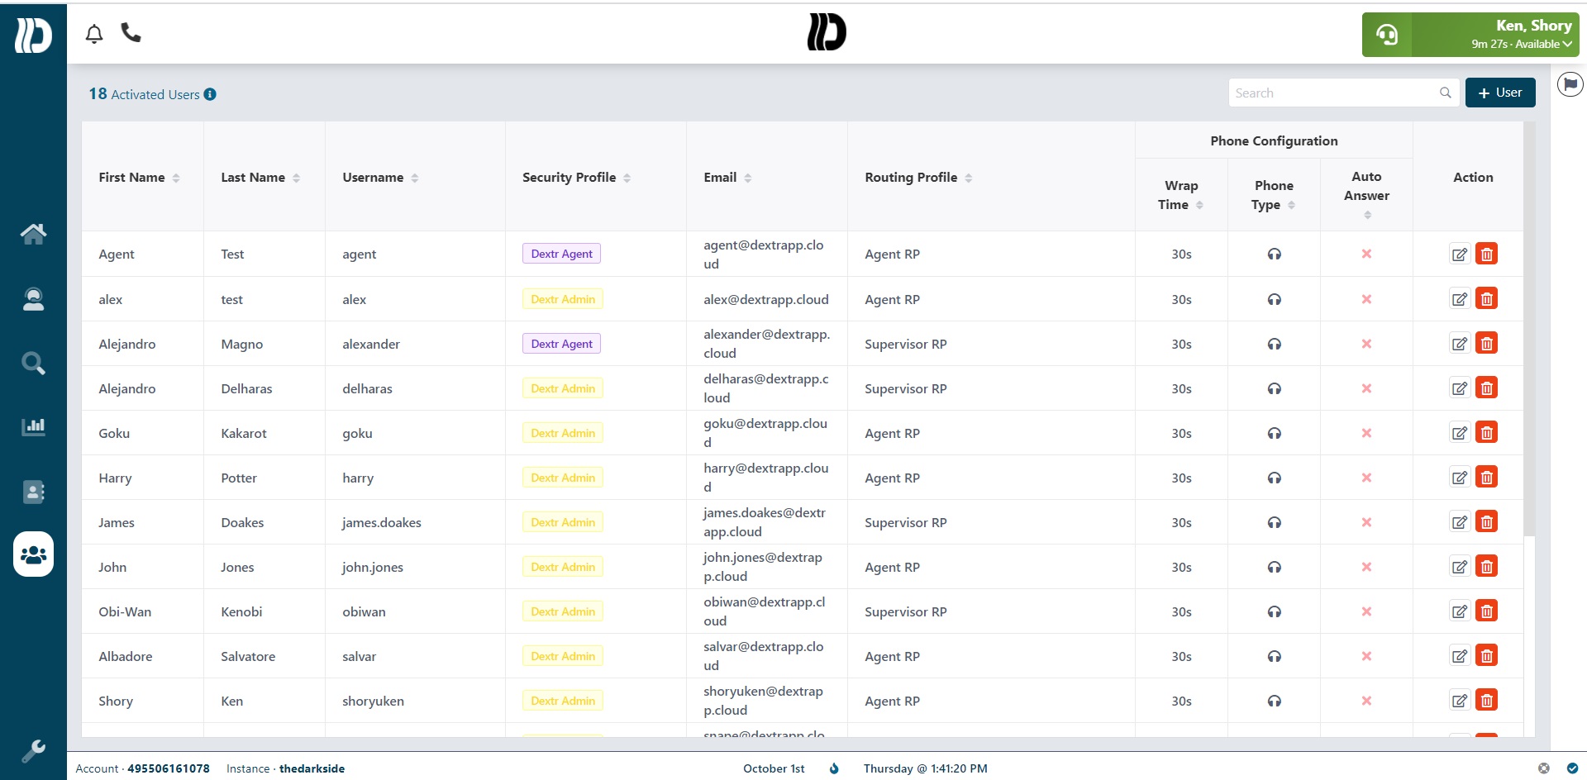The width and height of the screenshot is (1587, 780).
Task: Edit user Harry Potter
Action: click(1460, 477)
